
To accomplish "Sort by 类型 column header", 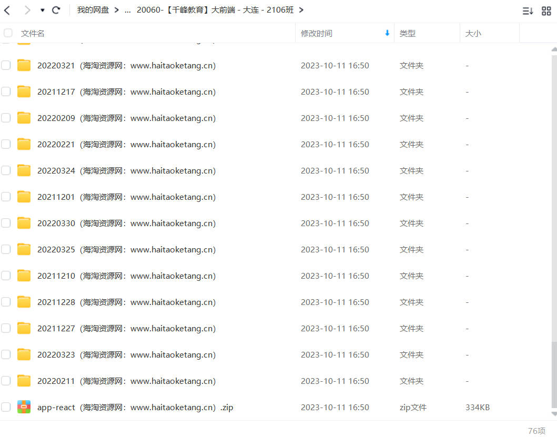I will coord(408,34).
